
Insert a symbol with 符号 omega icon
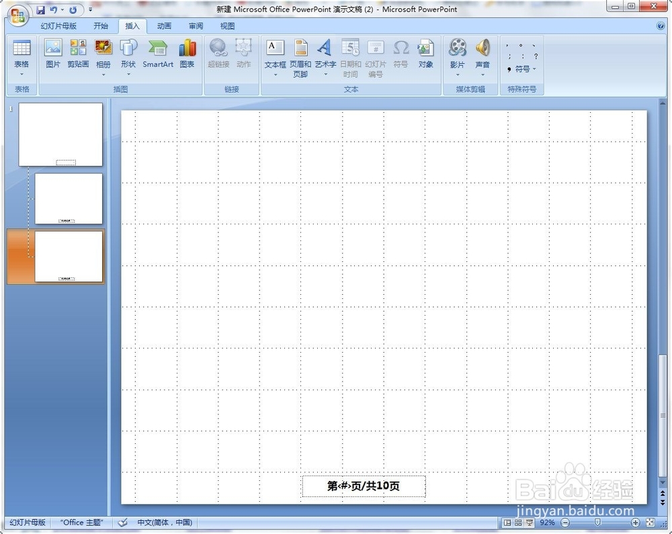401,54
